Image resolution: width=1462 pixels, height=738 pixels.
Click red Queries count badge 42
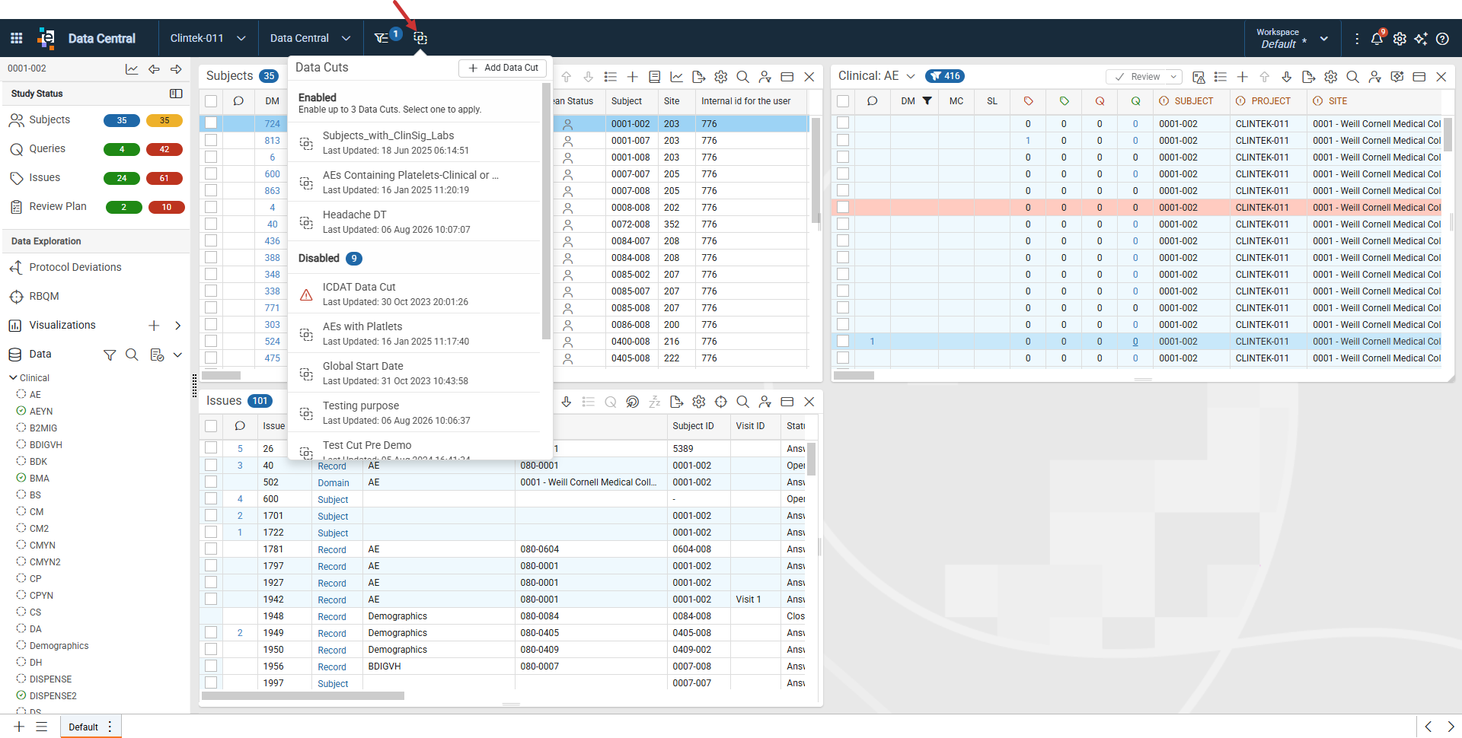(164, 149)
